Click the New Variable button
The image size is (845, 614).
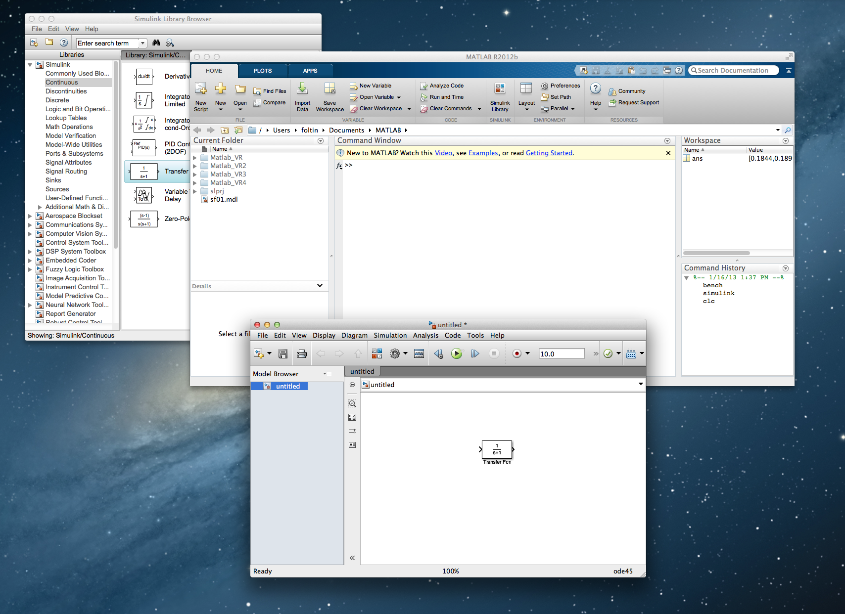click(x=371, y=86)
